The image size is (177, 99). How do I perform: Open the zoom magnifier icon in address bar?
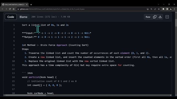coord(151,9)
